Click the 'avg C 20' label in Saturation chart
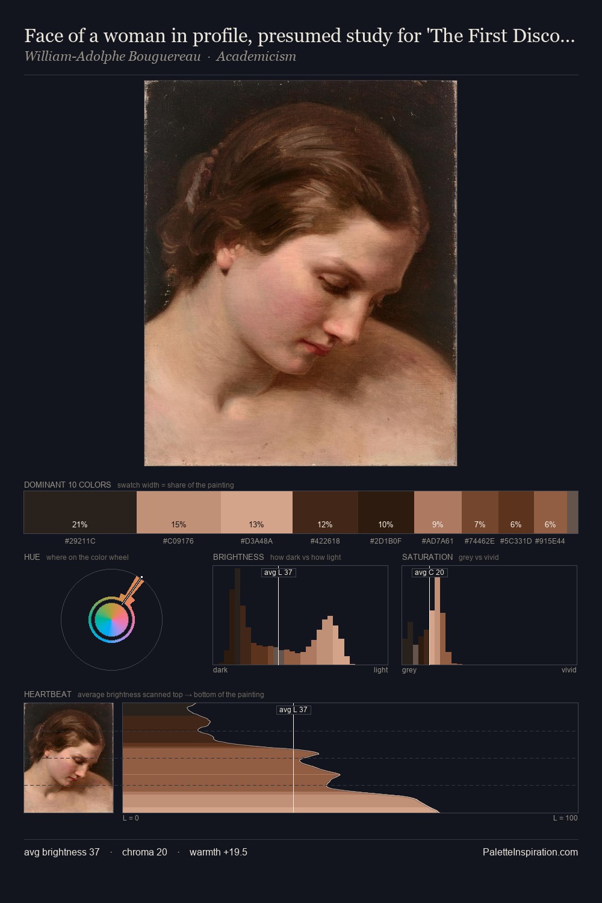The width and height of the screenshot is (602, 903). click(x=429, y=572)
